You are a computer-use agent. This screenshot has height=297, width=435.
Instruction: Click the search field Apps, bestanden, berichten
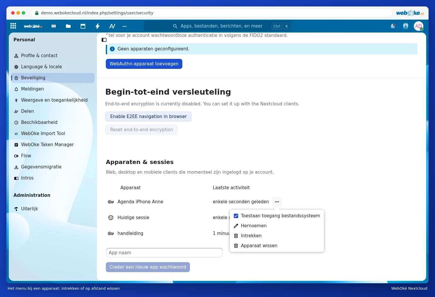(x=217, y=26)
